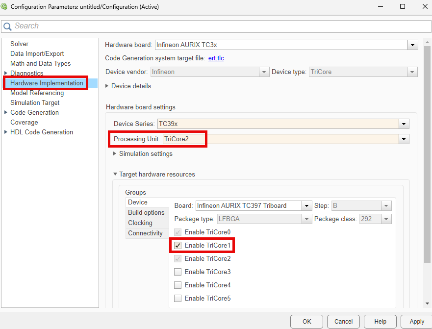Screen dimensions: 432x329
Task: Click the search magnifier icon
Action: click(x=7, y=25)
